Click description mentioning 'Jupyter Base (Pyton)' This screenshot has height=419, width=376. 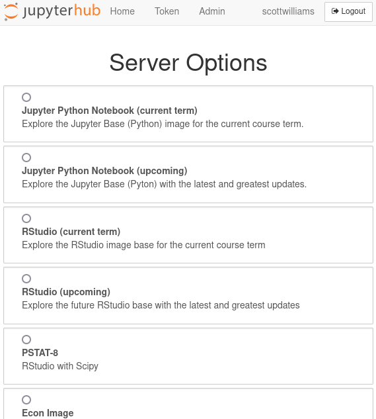click(164, 184)
